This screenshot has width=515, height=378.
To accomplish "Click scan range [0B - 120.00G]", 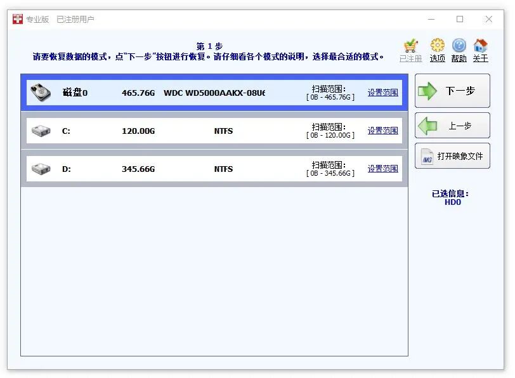I will (x=330, y=135).
